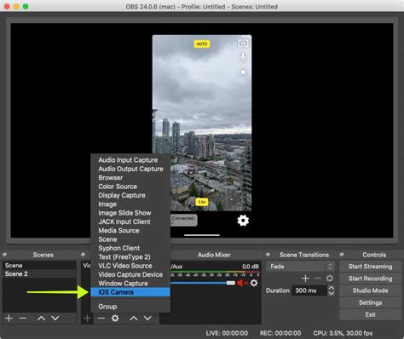Undock the Sources panel icon
The image size is (404, 339).
[83, 255]
